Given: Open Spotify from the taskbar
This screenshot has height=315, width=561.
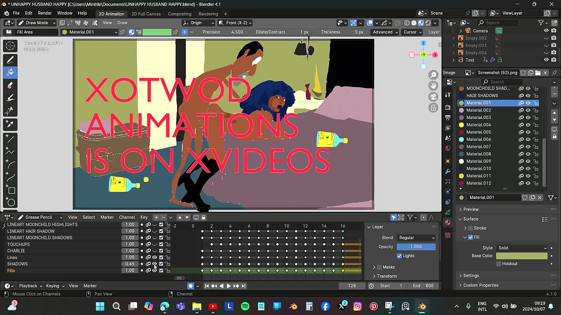Looking at the screenshot, I should click(245, 306).
